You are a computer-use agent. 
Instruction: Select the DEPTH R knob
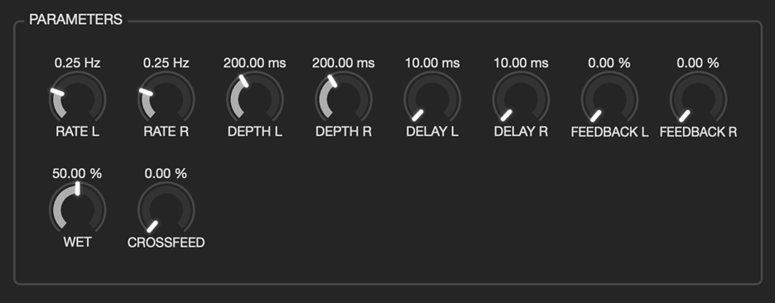pyautogui.click(x=344, y=99)
